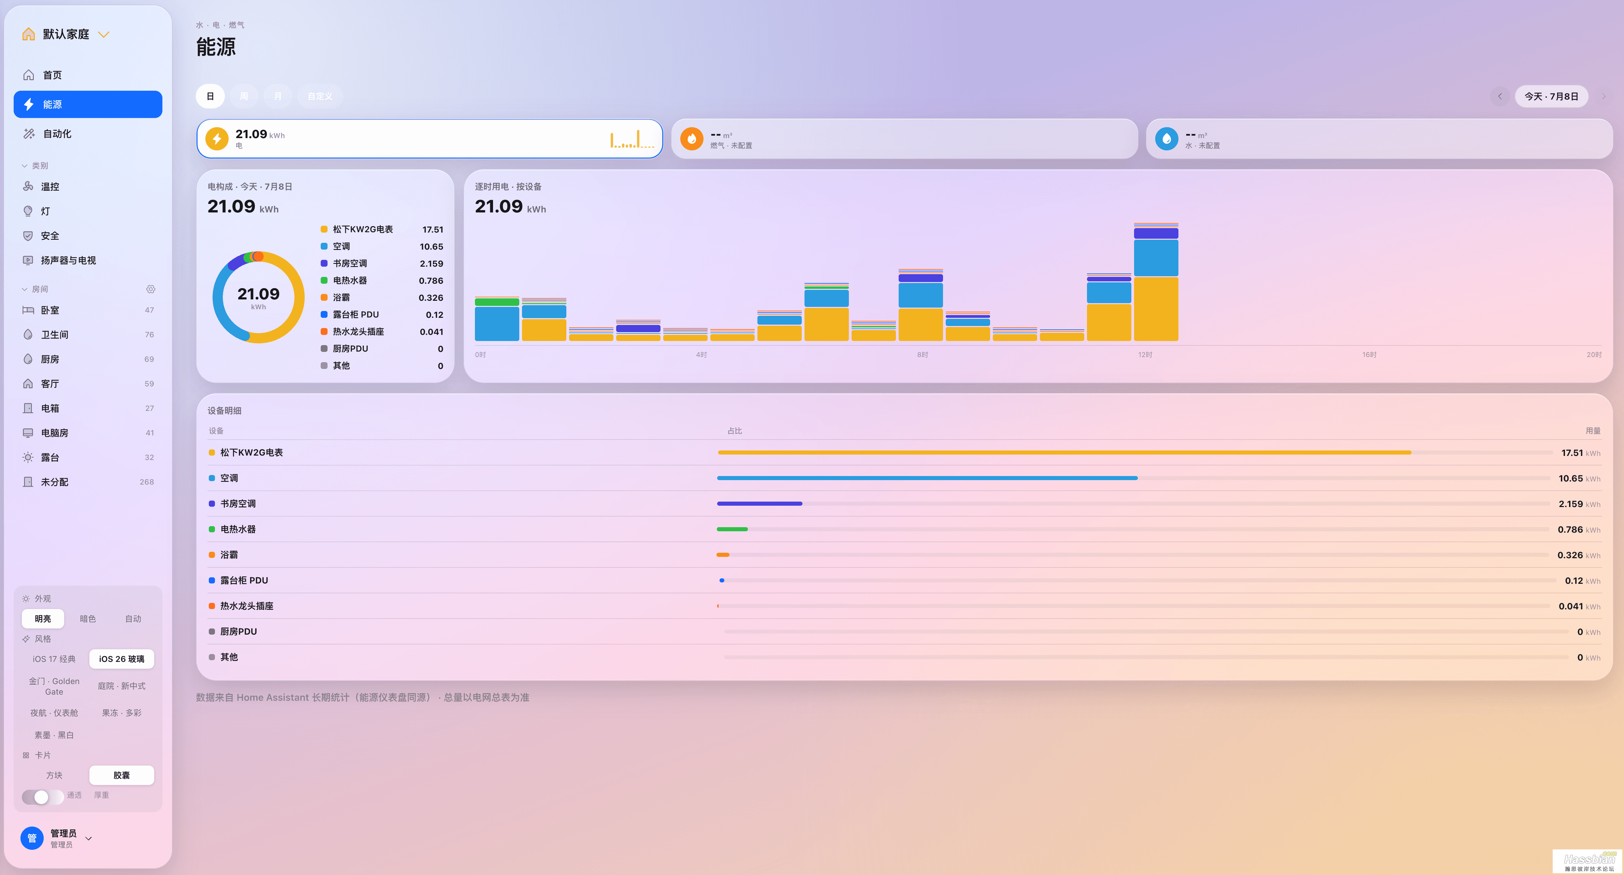Open the 安全 shield icon category
Viewport: 1624px width, 875px height.
pos(28,236)
